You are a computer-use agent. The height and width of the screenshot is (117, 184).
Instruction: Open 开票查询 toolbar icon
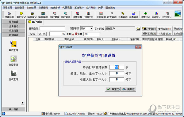[123, 15]
